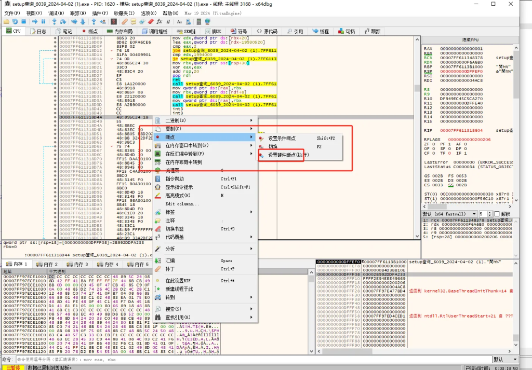This screenshot has width=532, height=370.
Task: Click the stop debugging square icon
Action: 24,22
